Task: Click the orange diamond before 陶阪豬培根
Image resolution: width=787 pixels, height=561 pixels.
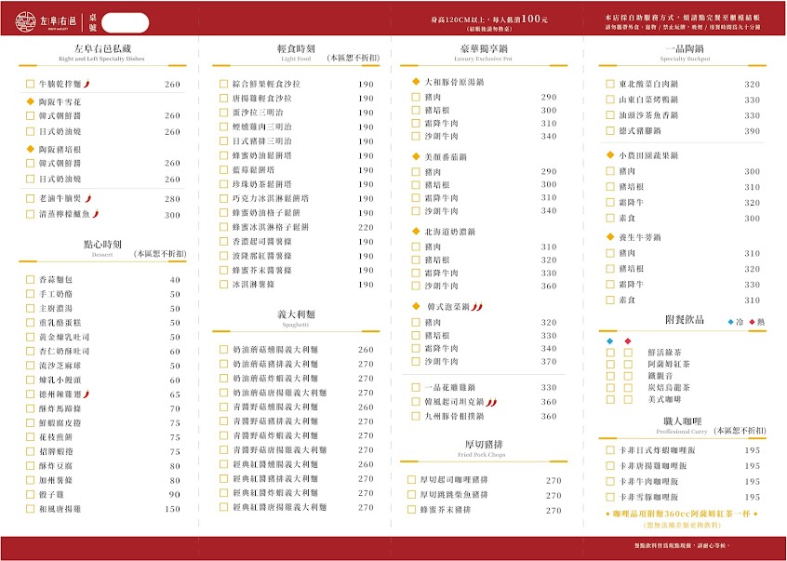Action: 30,149
